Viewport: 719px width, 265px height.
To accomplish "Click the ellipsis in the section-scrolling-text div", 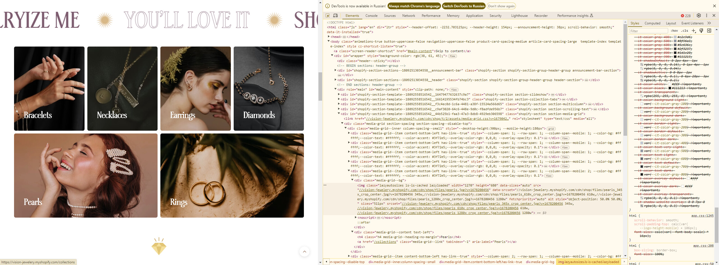I will point(595,109).
